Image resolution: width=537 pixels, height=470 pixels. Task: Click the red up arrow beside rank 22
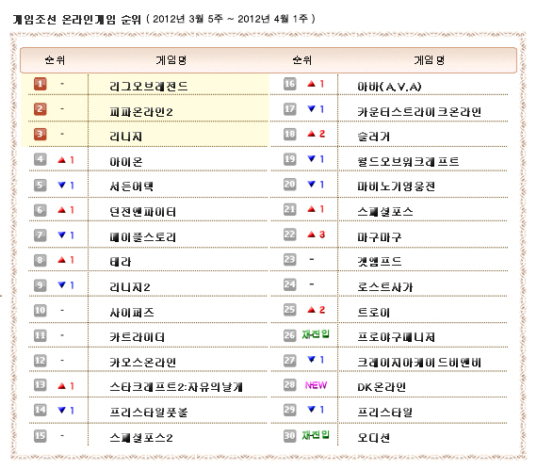311,235
